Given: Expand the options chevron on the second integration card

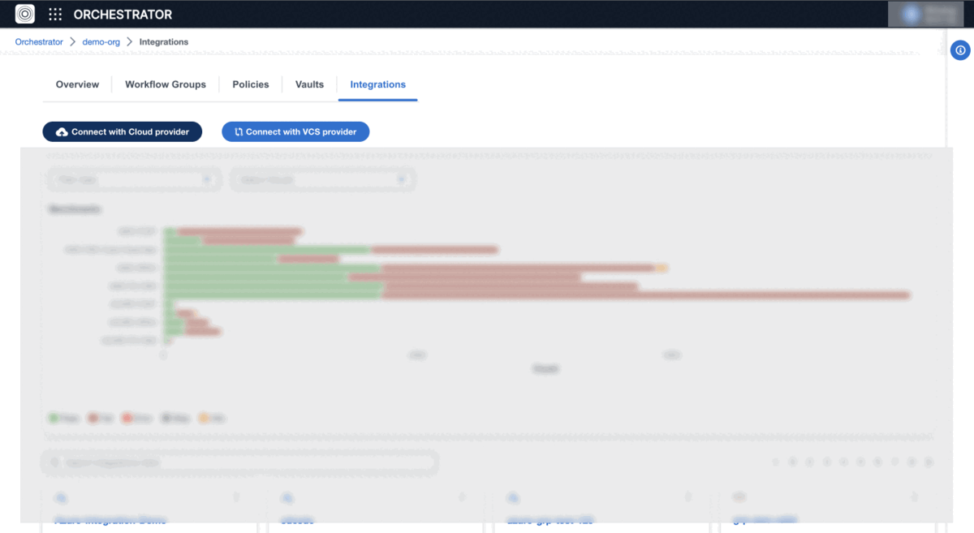Looking at the screenshot, I should click(461, 497).
